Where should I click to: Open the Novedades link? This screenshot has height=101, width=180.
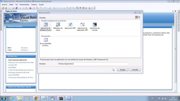[x=12, y=67]
